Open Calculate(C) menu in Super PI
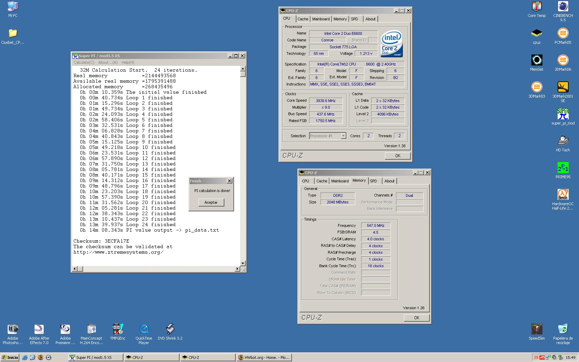Image resolution: width=579 pixels, height=362 pixels. click(x=84, y=62)
